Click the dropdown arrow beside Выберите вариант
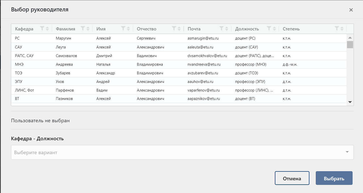The width and height of the screenshot is (363, 193). (347, 152)
